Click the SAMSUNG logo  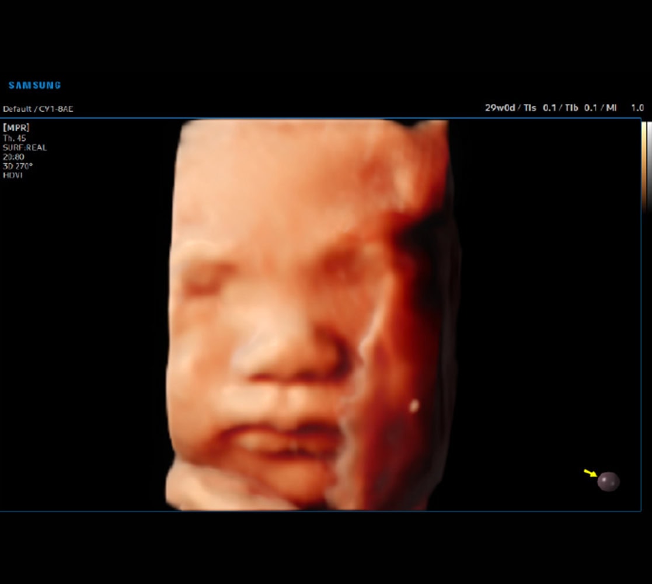[34, 85]
